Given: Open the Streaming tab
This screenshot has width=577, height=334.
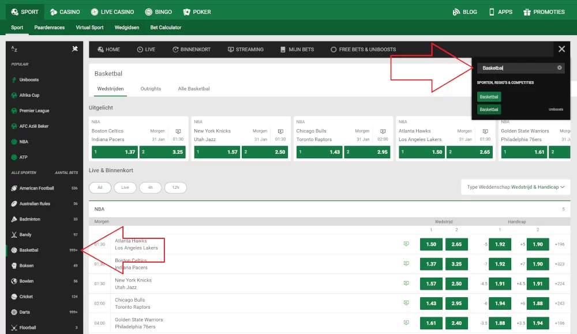Looking at the screenshot, I should 245,50.
